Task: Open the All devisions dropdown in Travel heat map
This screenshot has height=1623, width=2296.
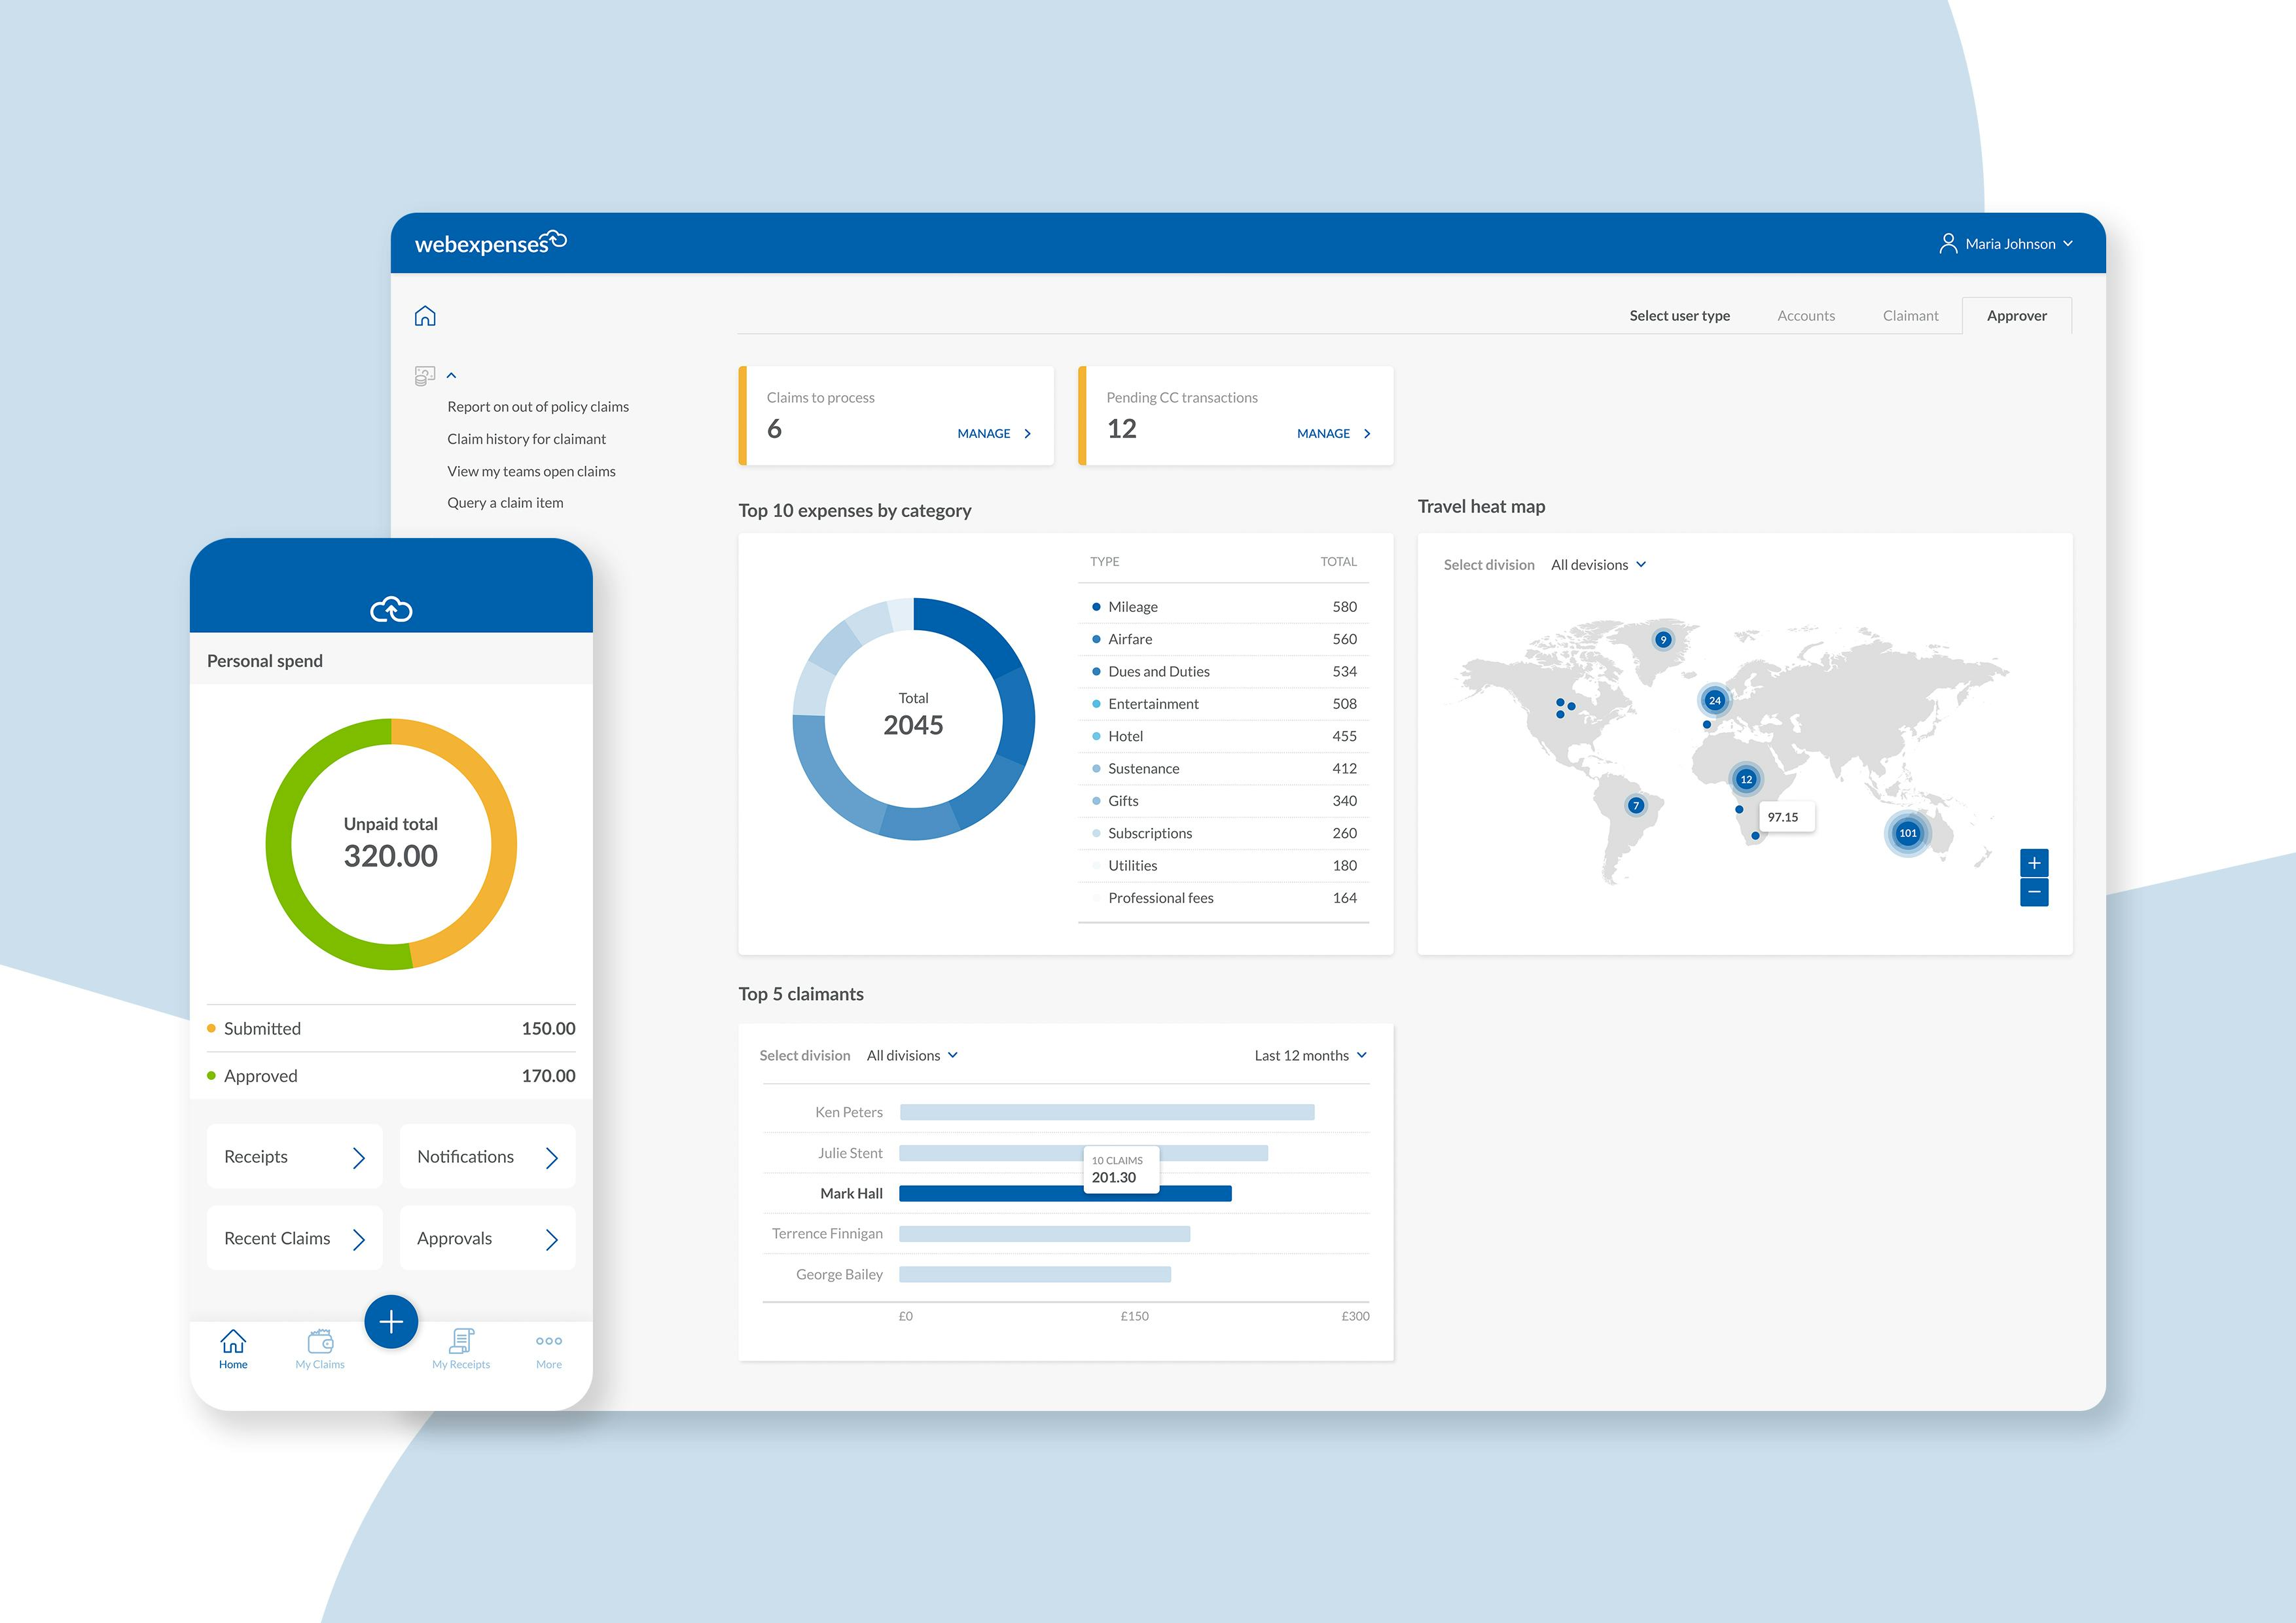Action: [1597, 564]
